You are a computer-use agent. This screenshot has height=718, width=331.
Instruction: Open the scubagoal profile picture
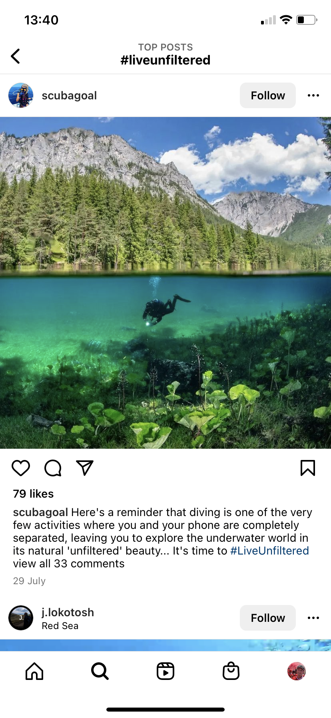(x=21, y=95)
